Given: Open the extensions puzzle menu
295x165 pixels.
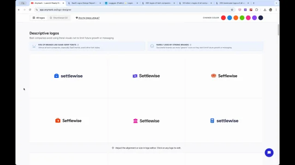Looking at the screenshot, I should point(257,10).
